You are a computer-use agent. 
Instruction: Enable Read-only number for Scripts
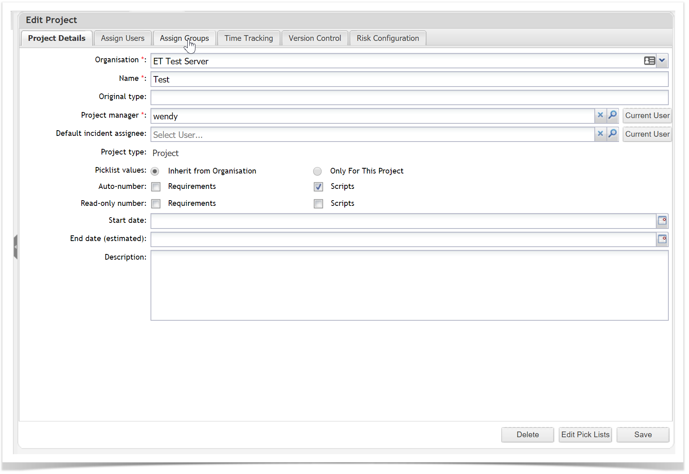pyautogui.click(x=318, y=204)
